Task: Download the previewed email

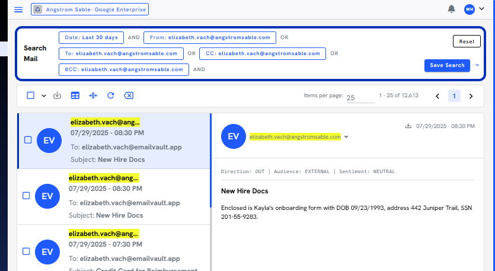Action: point(408,126)
